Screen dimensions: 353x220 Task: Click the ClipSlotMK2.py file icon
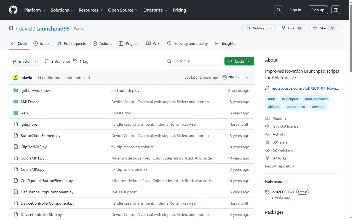click(16, 147)
